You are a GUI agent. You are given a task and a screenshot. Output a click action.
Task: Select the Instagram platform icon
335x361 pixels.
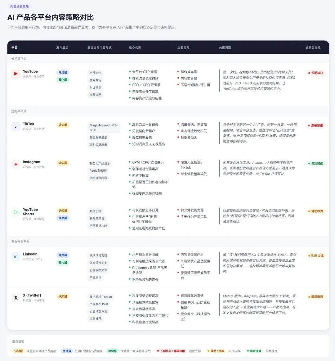(16, 164)
